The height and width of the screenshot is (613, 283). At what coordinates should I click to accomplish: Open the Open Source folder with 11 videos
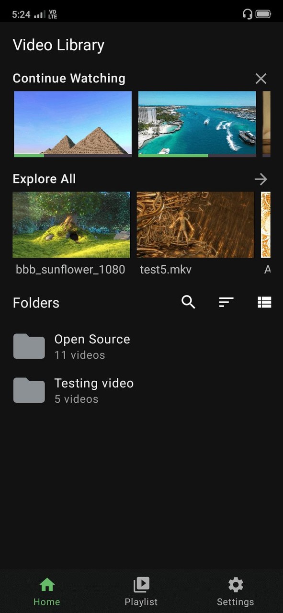(x=92, y=346)
